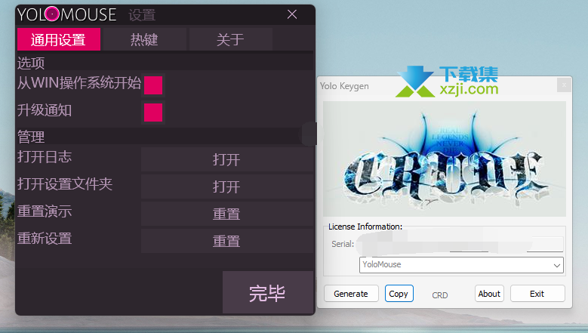Image resolution: width=588 pixels, height=333 pixels.
Task: Toggle 从WIN操作系统开始 checkbox
Action: (153, 85)
